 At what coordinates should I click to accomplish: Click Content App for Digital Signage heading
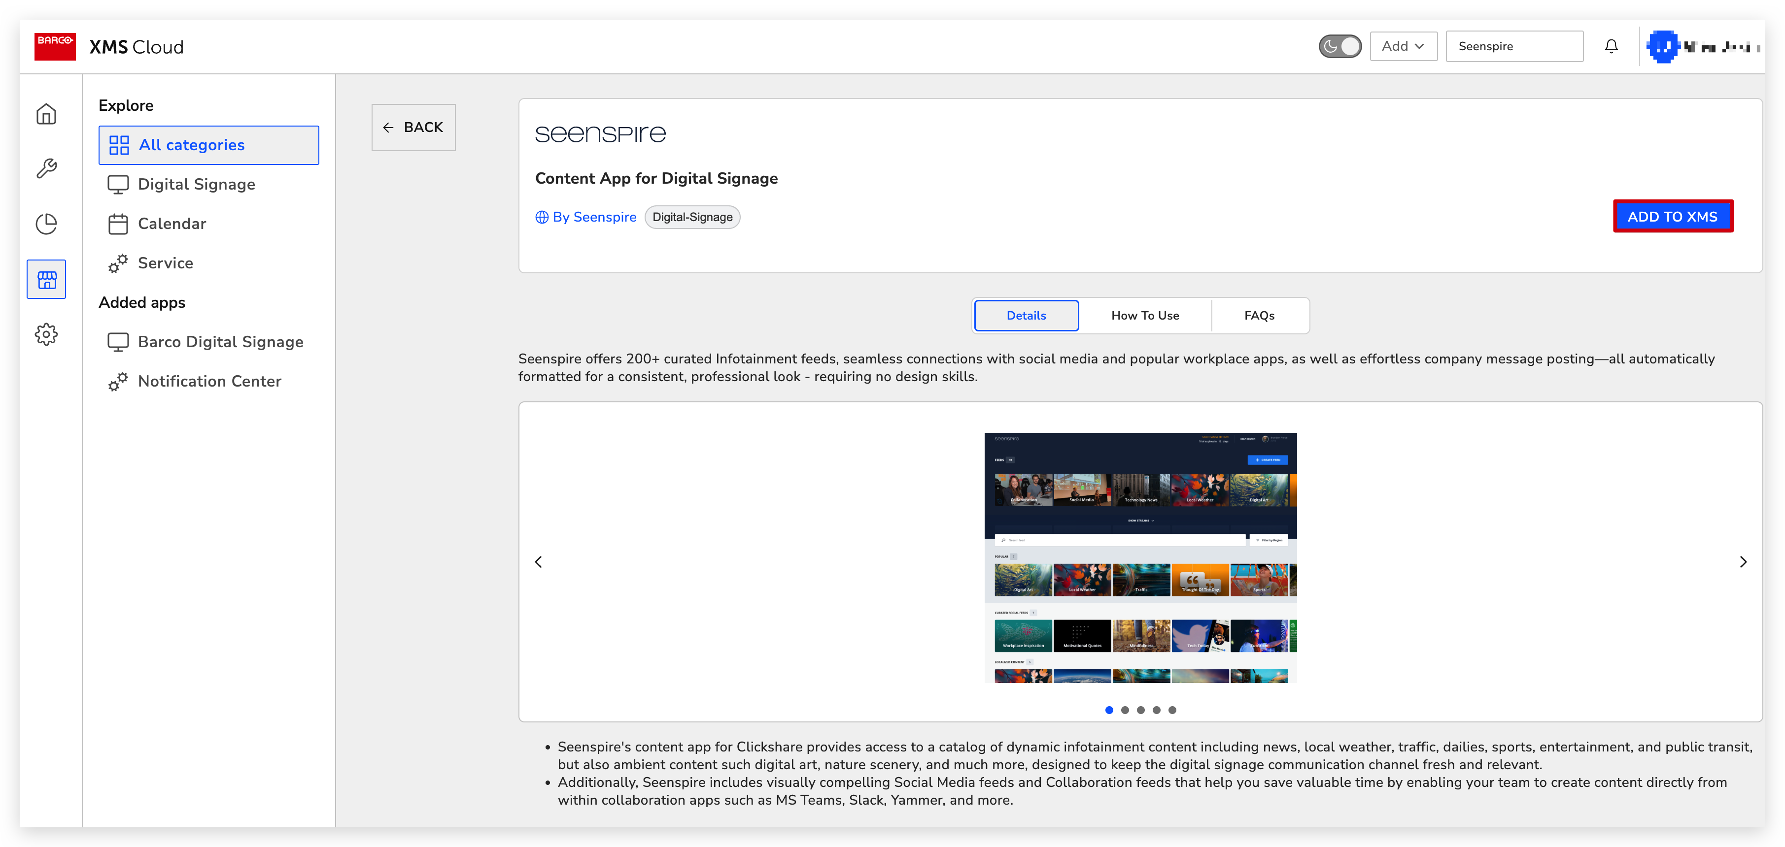pos(656,179)
